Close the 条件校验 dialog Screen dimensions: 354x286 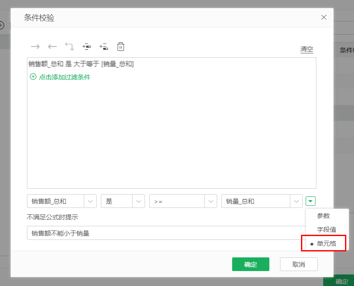(x=324, y=18)
